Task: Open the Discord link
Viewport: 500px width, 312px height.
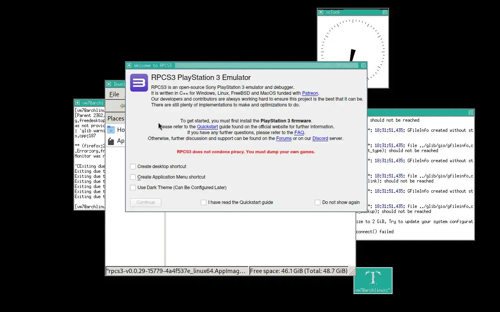Action: coord(320,138)
